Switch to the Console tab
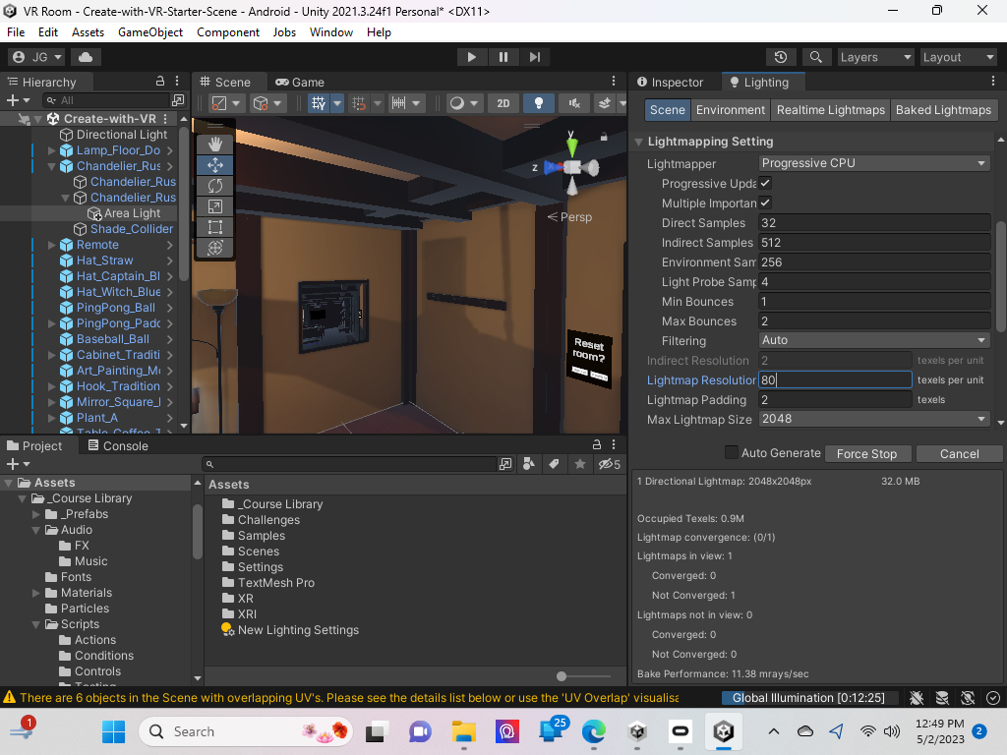 pos(118,445)
